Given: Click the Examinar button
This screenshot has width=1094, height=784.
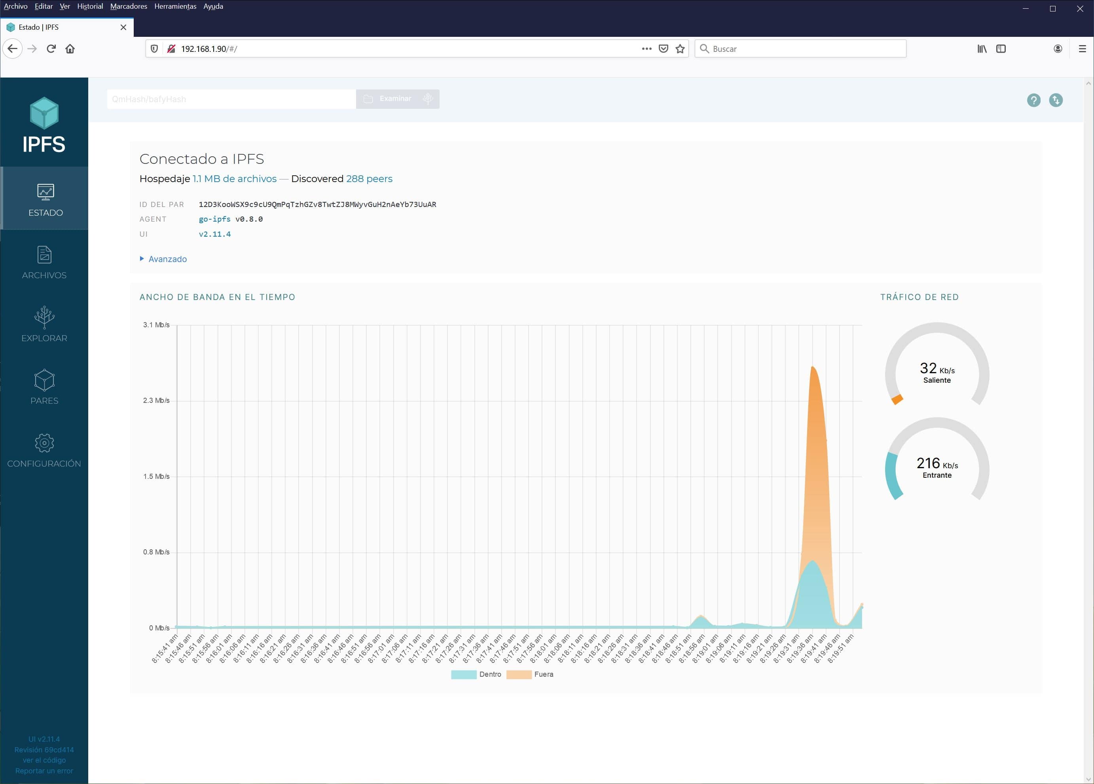Looking at the screenshot, I should pyautogui.click(x=395, y=99).
